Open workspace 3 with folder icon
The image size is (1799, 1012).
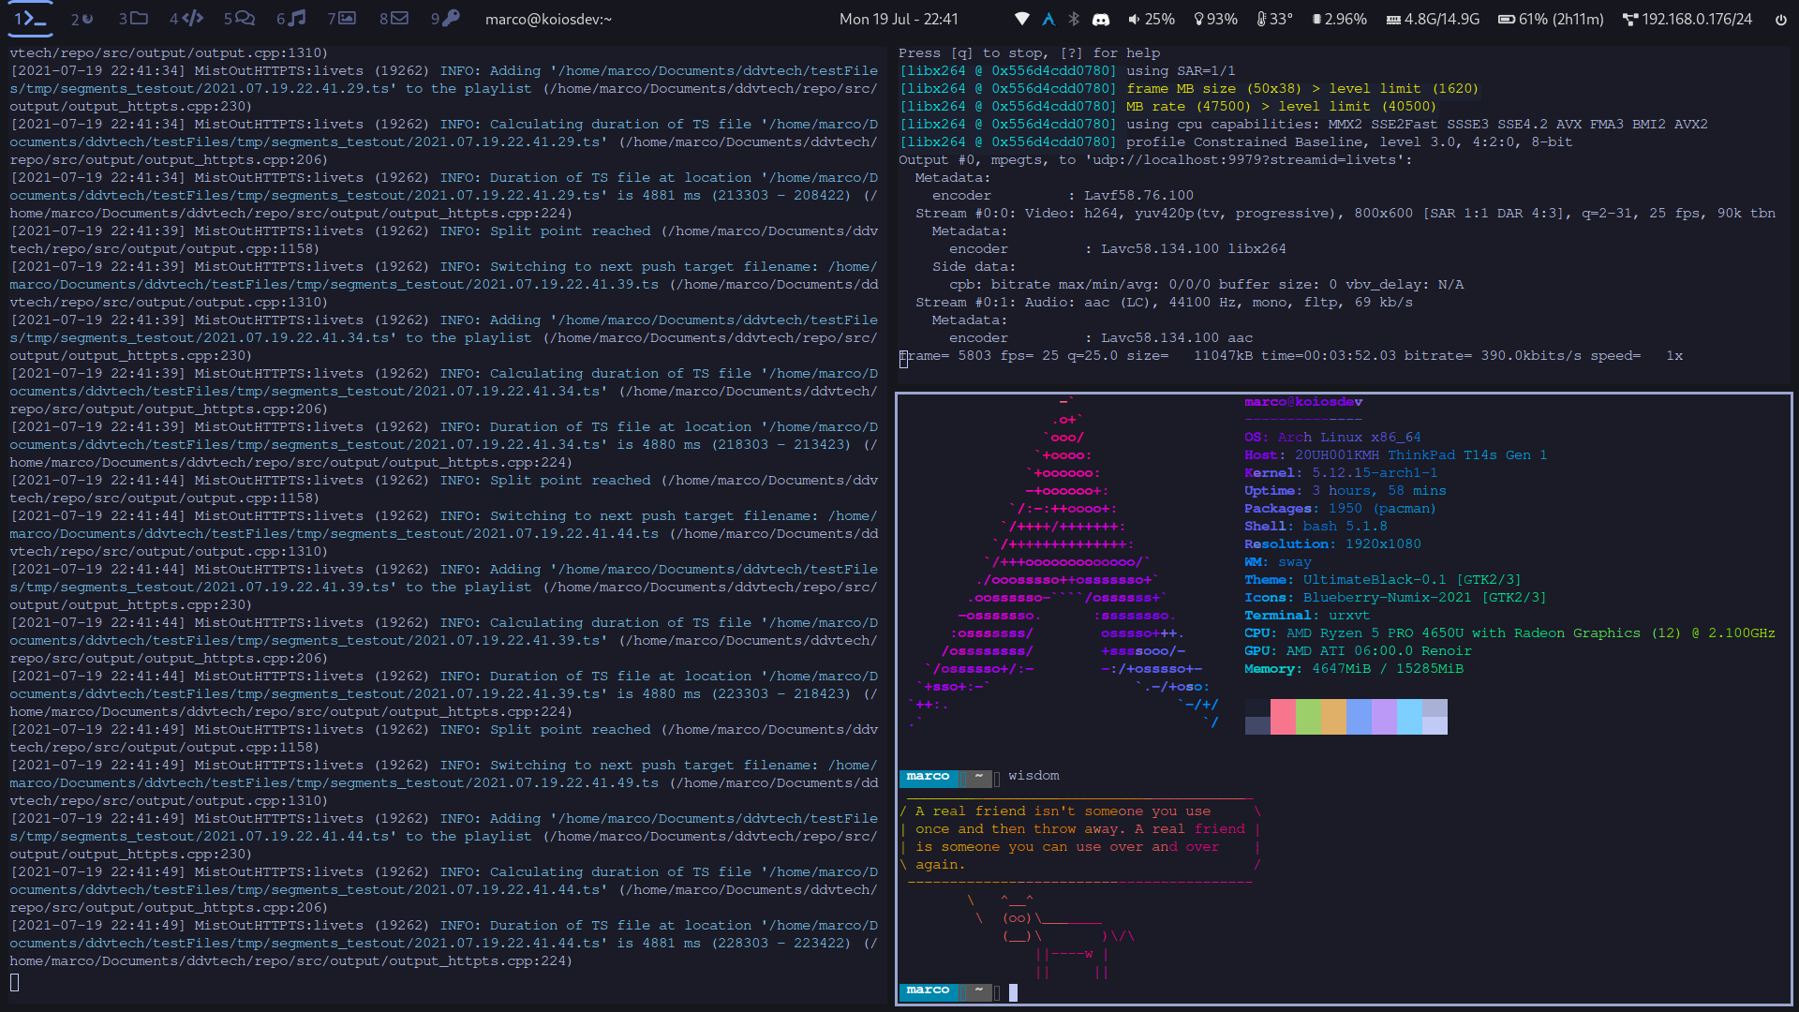pyautogui.click(x=133, y=18)
